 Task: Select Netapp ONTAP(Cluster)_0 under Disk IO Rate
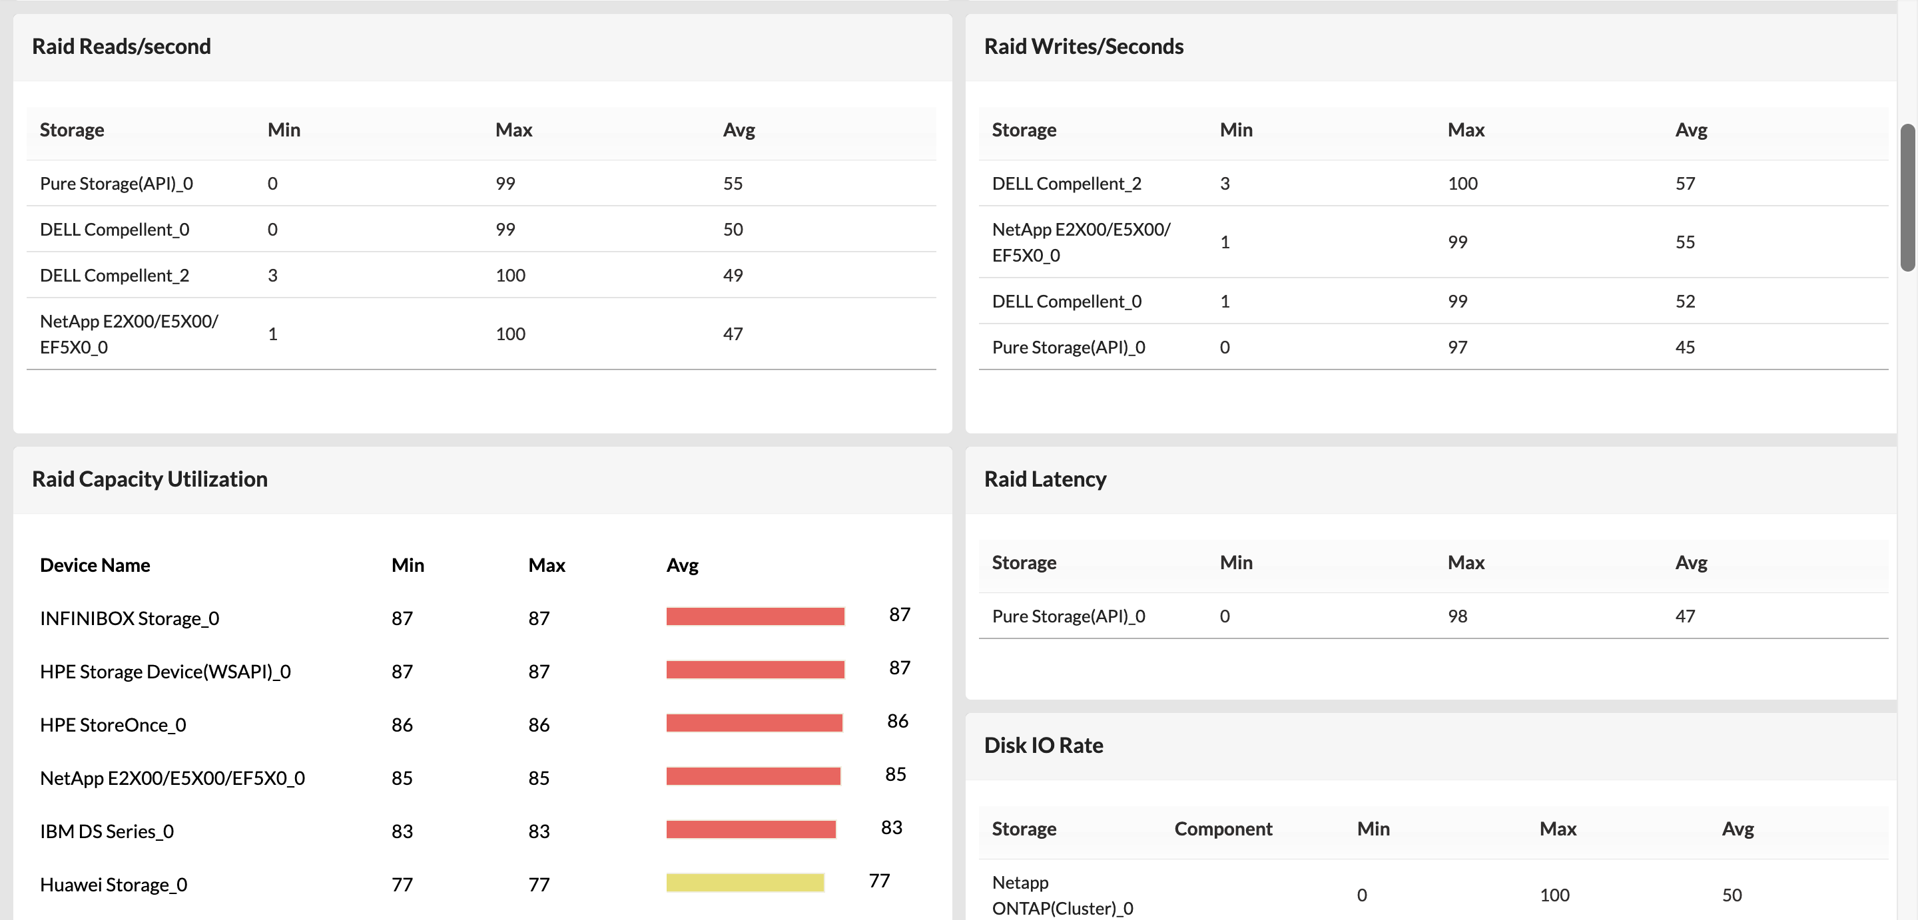pyautogui.click(x=1062, y=895)
